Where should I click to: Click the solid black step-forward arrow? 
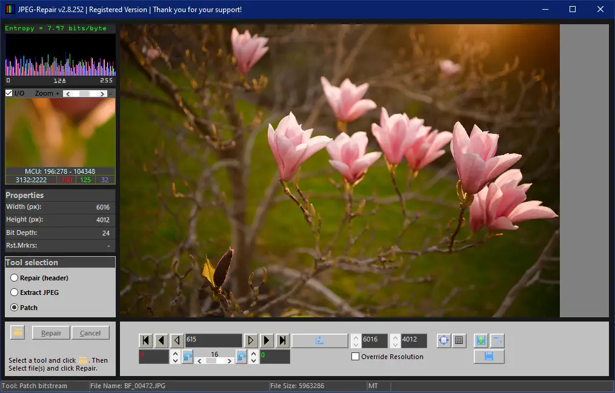coord(266,341)
